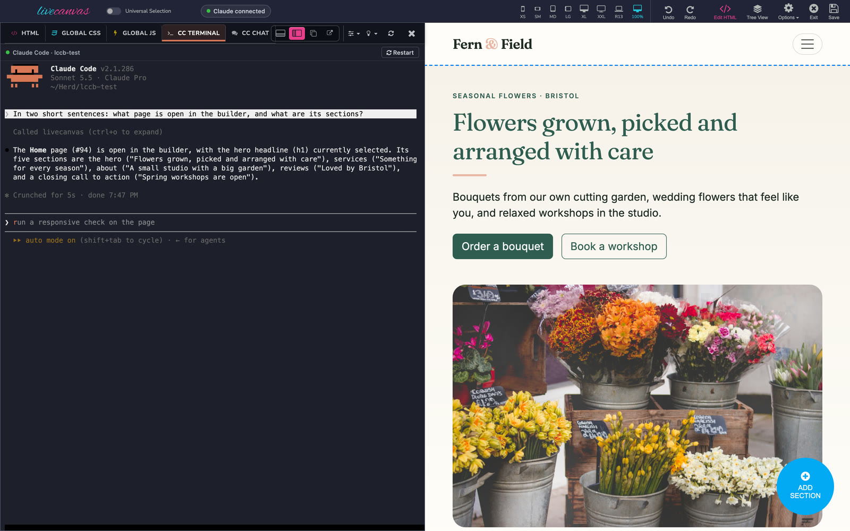Toggle the Universal Selection switch
Screen dimensions: 850x531
[x=113, y=11]
